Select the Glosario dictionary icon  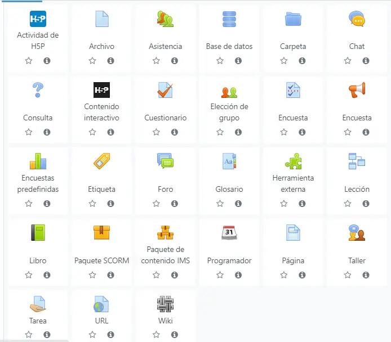pos(229,161)
